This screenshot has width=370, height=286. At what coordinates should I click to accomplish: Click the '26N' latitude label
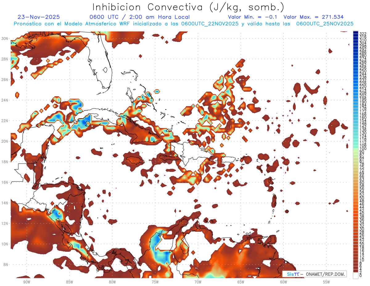click(x=5, y=80)
